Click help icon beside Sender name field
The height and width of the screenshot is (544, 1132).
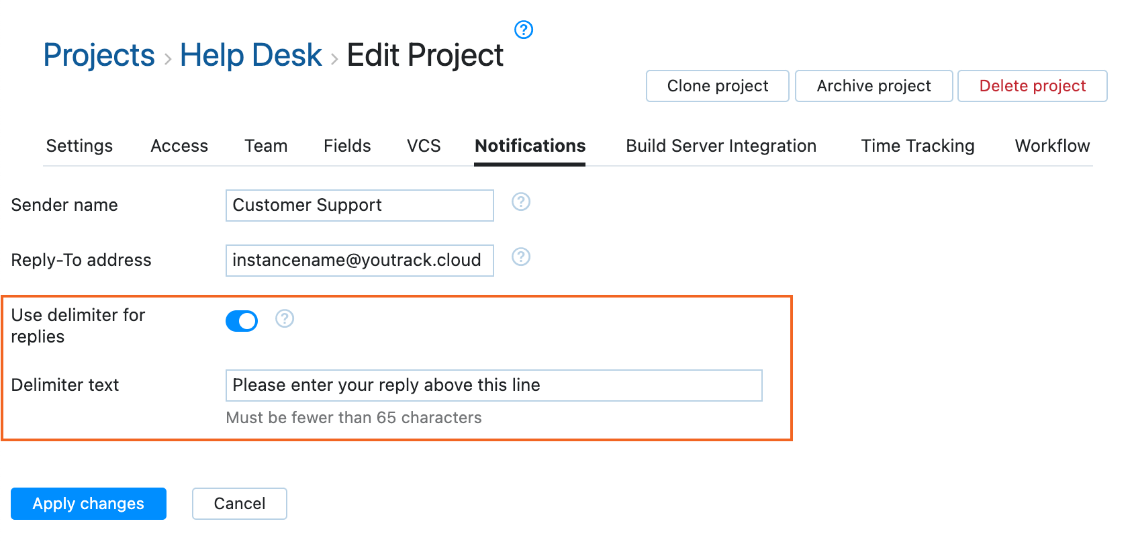[520, 201]
